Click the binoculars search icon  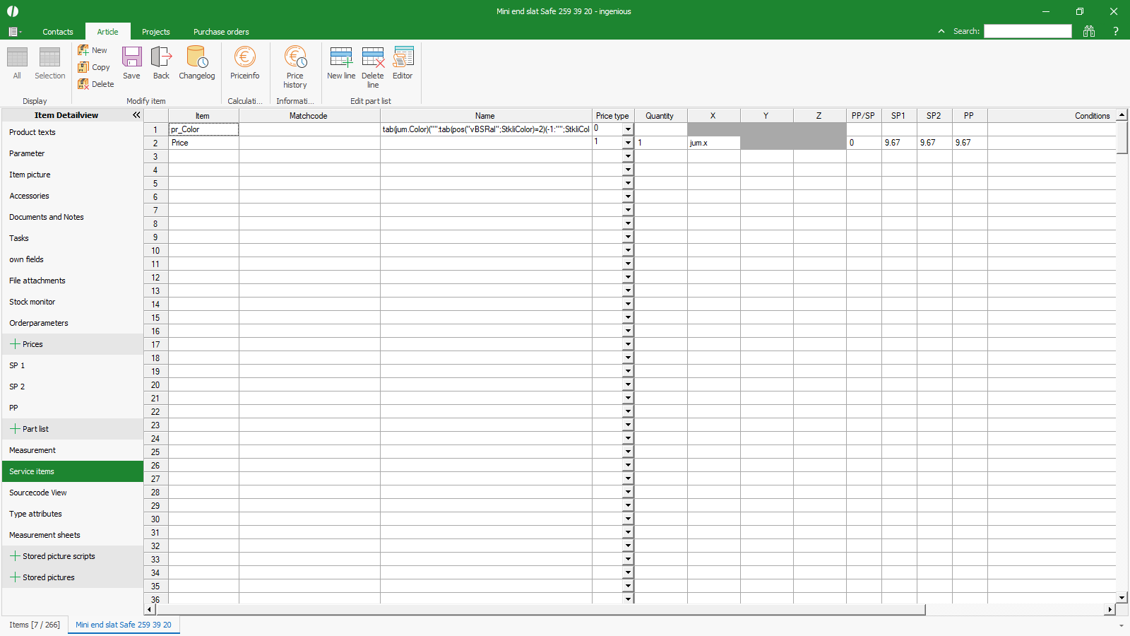1089,31
